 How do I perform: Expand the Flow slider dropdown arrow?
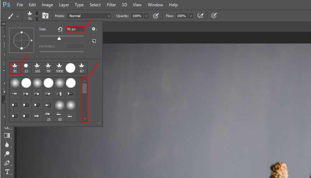pyautogui.click(x=190, y=16)
